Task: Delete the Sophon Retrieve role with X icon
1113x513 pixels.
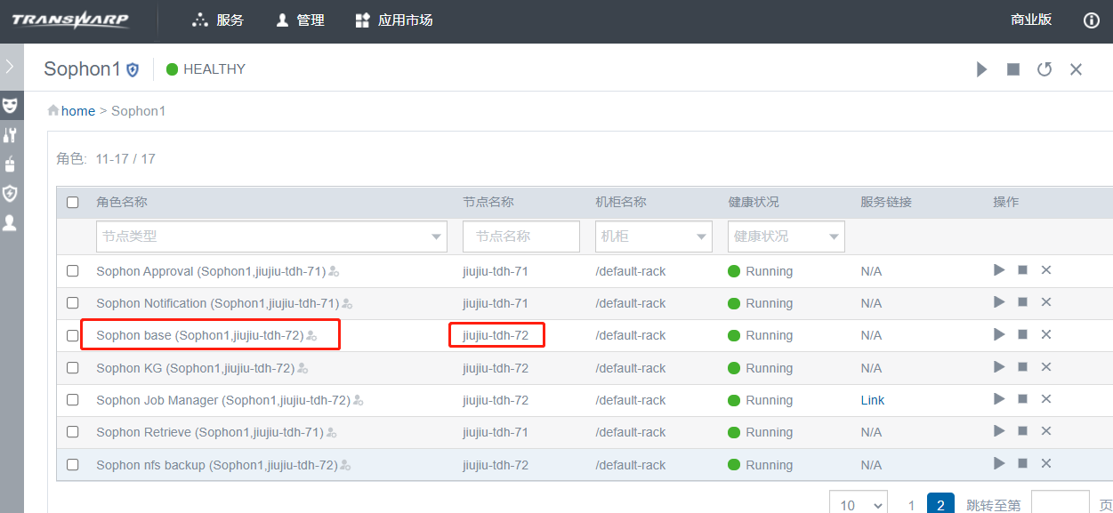Action: 1046,432
